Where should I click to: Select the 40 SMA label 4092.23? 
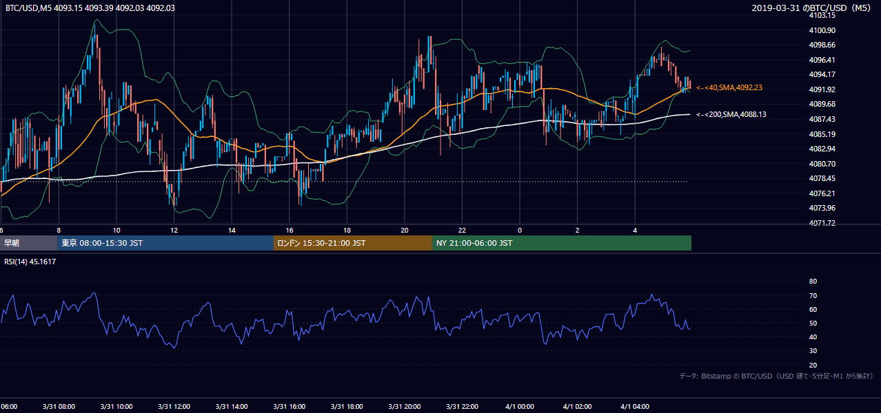[x=729, y=88]
